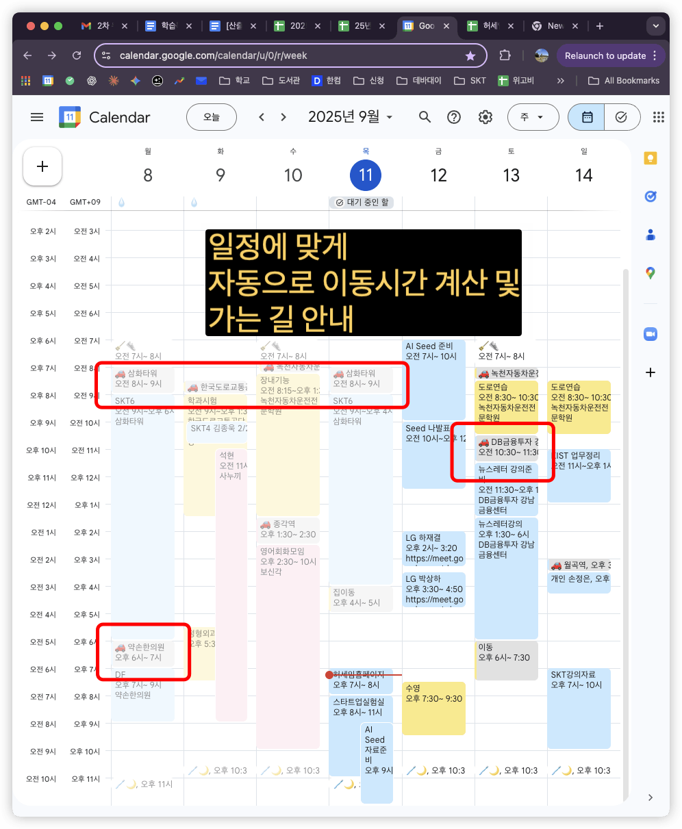Screen dimensions: 682x829
Task: Open the 2025년 9월 date picker dropdown
Action: coord(351,117)
